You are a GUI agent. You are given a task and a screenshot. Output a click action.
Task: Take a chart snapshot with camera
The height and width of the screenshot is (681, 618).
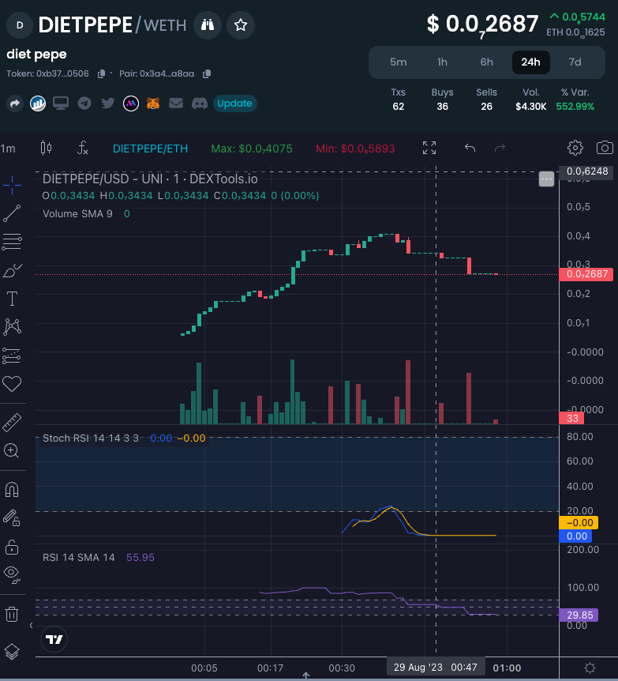tap(605, 148)
